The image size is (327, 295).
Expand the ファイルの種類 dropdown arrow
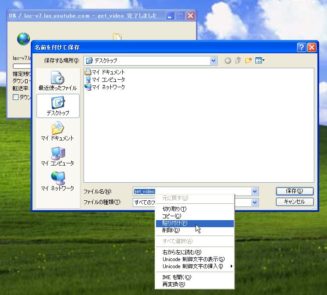click(x=254, y=202)
